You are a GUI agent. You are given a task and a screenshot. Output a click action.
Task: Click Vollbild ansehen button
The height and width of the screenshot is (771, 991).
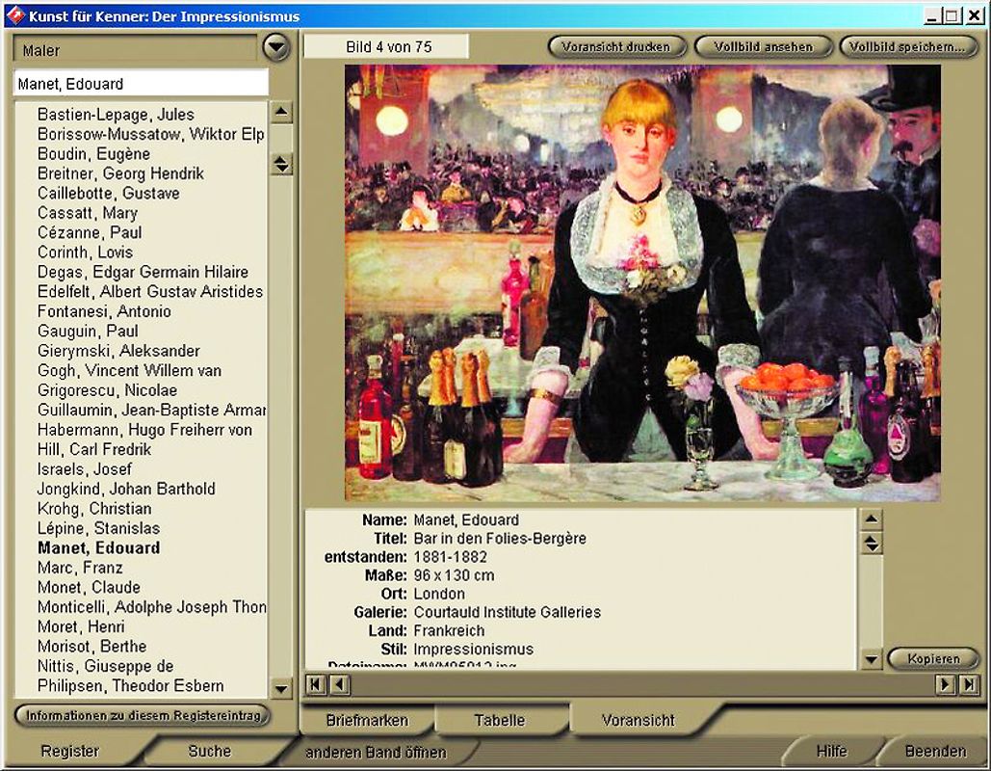[765, 46]
